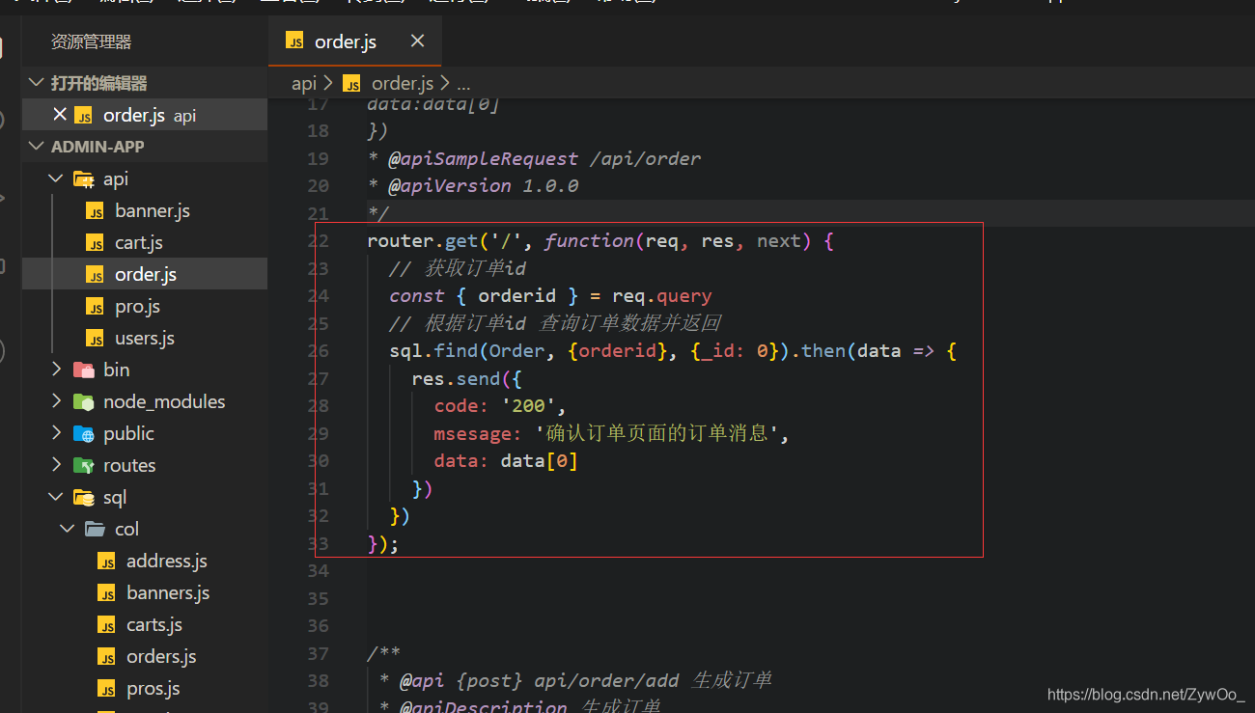Image resolution: width=1255 pixels, height=713 pixels.
Task: Click line number 33 in the gutter
Action: pos(318,543)
